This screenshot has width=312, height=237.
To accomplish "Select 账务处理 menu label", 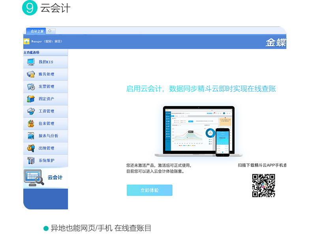I will click(x=46, y=74).
